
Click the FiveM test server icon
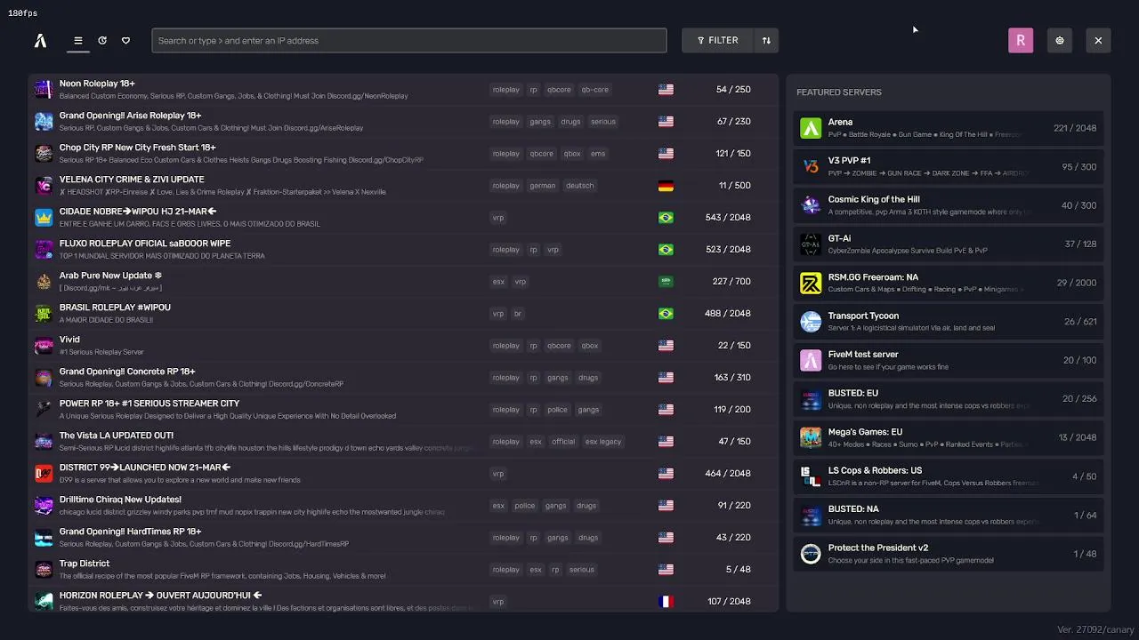[811, 360]
